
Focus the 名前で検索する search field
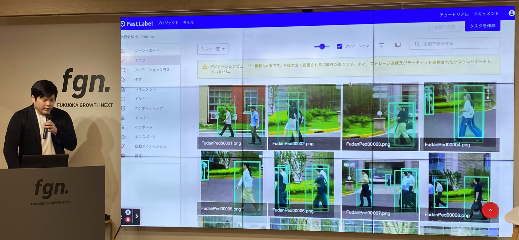click(455, 44)
